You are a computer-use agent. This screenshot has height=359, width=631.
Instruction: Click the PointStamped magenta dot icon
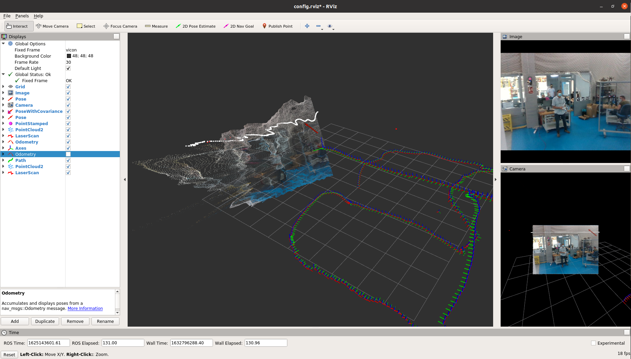coord(11,123)
